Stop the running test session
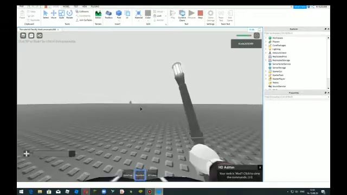Screen dimensions: 347x195 [200, 15]
